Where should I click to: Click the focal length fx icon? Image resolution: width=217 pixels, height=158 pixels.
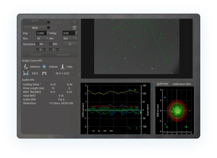(x=26, y=67)
